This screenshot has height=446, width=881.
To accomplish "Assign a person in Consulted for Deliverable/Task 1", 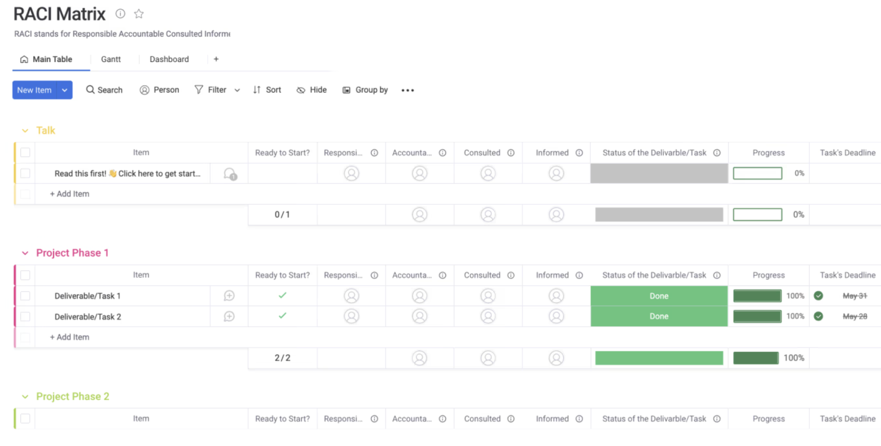I will 487,296.
